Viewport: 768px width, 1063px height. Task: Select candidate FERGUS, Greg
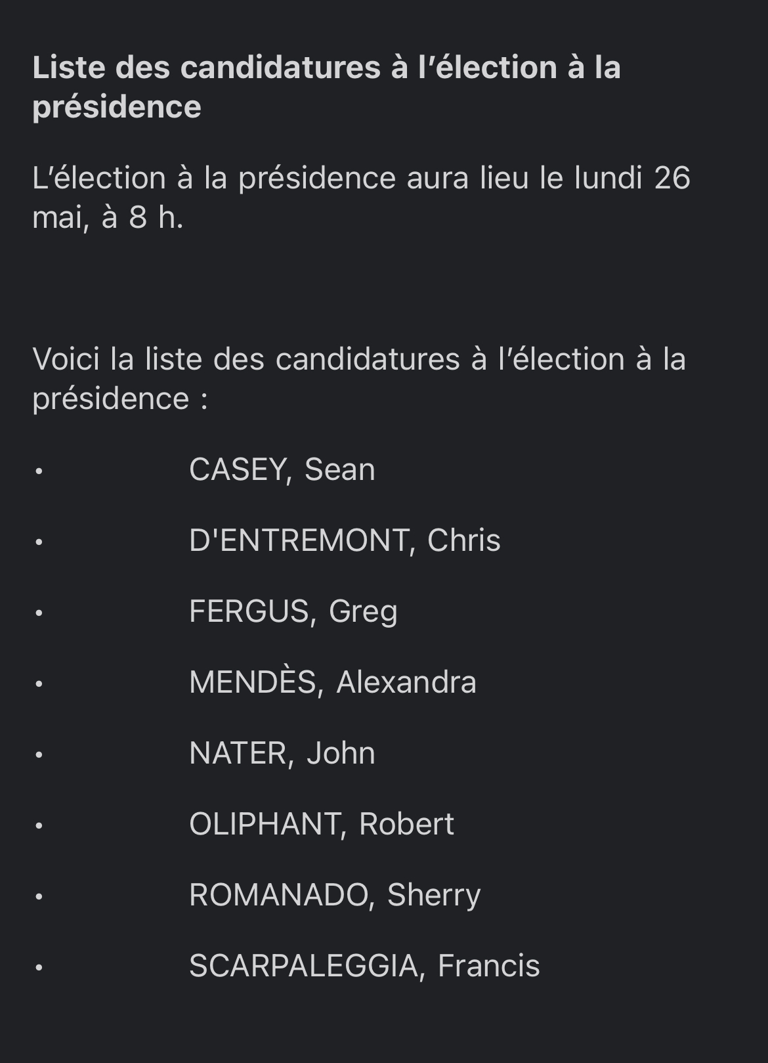[x=293, y=611]
